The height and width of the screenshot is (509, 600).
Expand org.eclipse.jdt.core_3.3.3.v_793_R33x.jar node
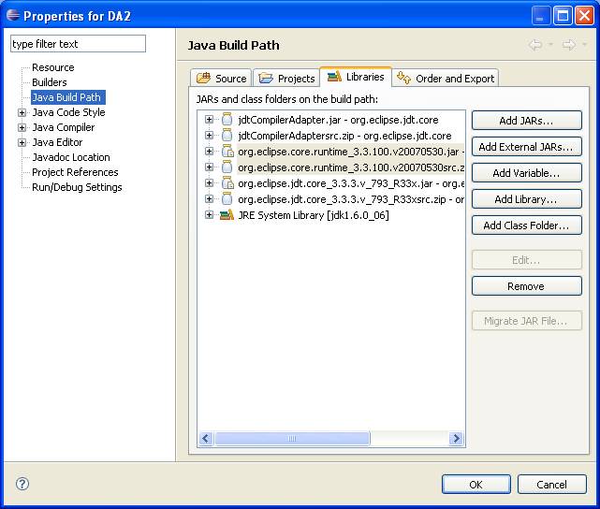point(209,183)
